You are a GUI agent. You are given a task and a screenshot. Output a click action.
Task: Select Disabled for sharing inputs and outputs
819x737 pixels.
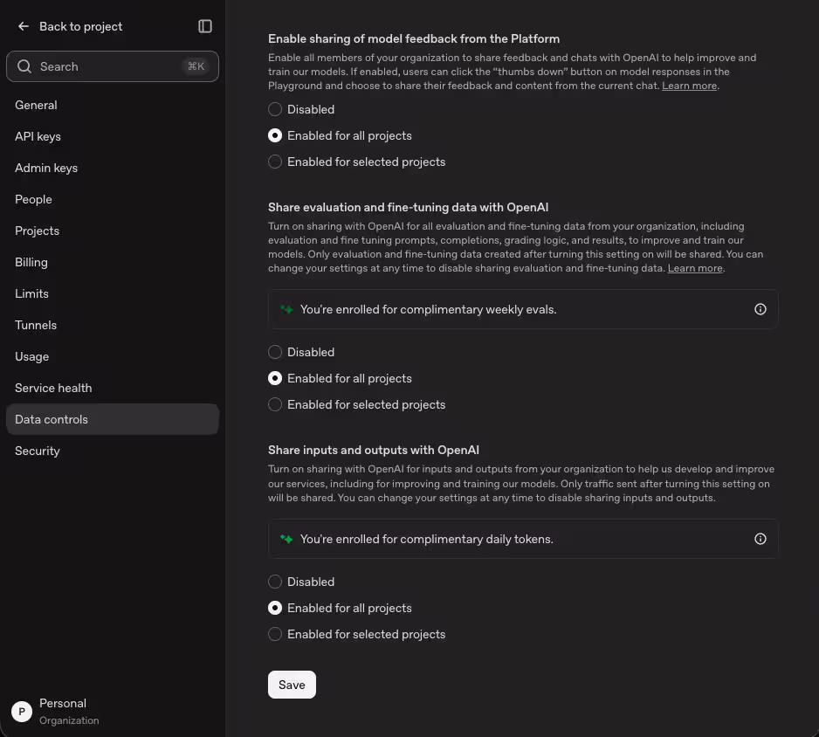pos(275,582)
